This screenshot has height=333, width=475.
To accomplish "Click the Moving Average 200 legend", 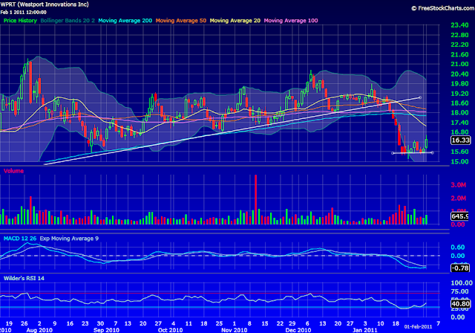I will click(x=125, y=21).
